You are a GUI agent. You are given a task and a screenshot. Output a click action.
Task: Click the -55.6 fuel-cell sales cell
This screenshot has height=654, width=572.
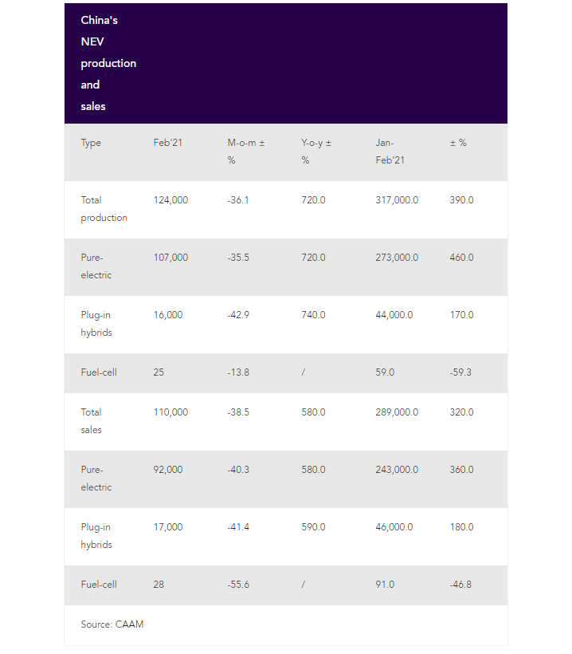[238, 585]
